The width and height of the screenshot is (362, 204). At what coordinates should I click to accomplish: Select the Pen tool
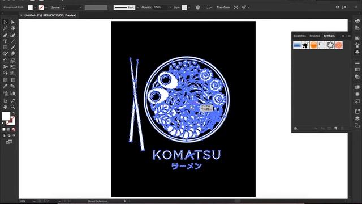pyautogui.click(x=5, y=35)
